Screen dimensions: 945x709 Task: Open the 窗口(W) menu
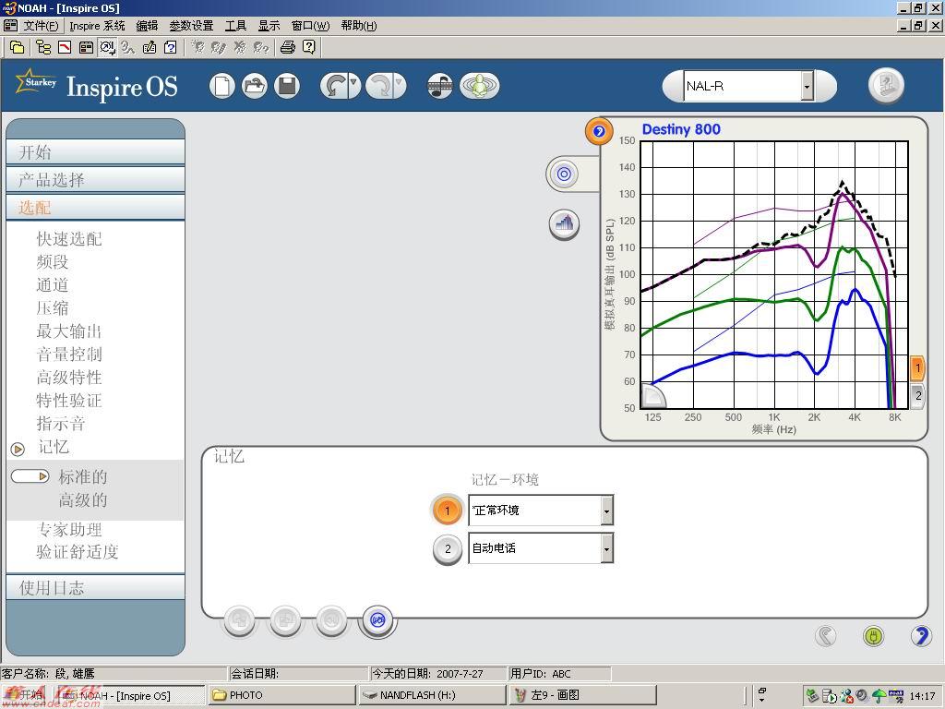(310, 26)
